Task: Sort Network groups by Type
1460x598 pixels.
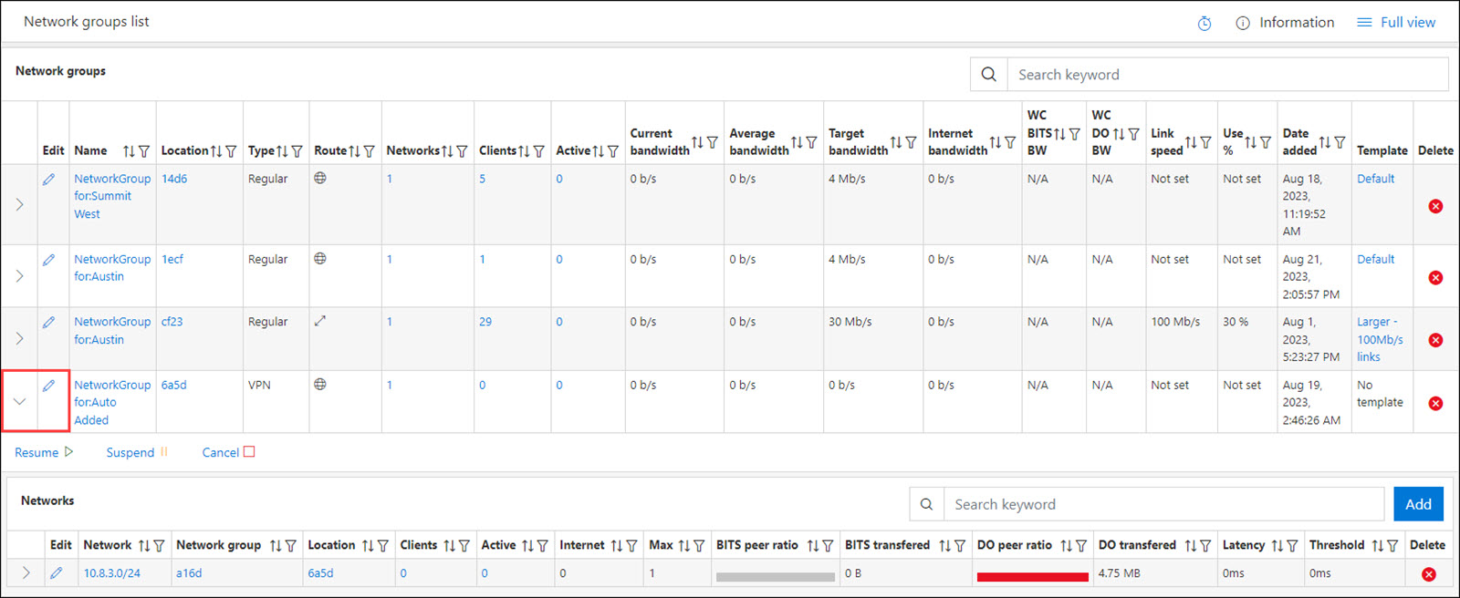Action: 282,151
